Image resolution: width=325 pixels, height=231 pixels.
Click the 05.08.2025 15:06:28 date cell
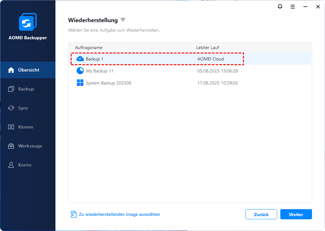(x=218, y=71)
